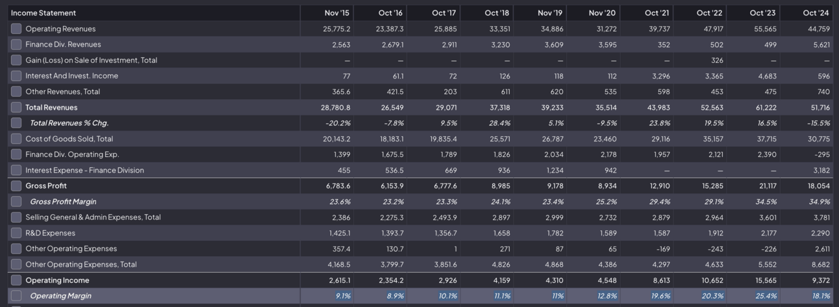Open the Other Operating Expenses, Total row label
Viewport: 839px width, 307px height.
coord(81,265)
